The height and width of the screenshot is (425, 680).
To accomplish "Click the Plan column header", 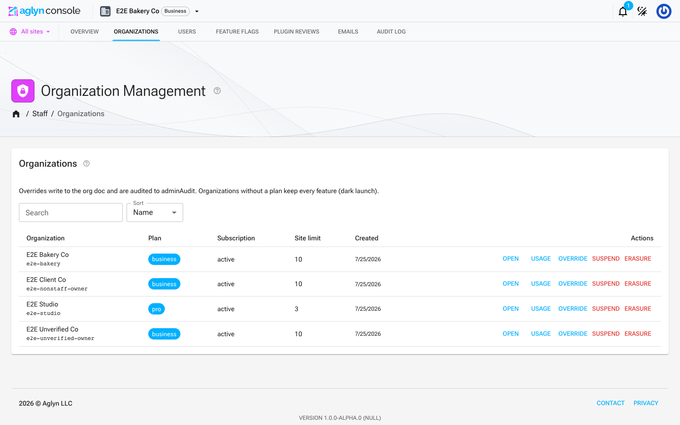I will pyautogui.click(x=154, y=238).
